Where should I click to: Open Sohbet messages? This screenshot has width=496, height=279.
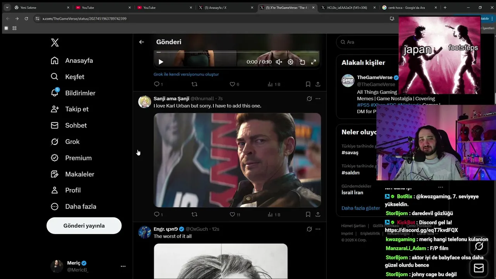click(x=69, y=125)
